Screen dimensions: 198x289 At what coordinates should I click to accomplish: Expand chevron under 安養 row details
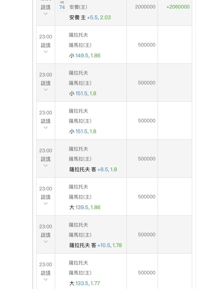tap(46, 14)
